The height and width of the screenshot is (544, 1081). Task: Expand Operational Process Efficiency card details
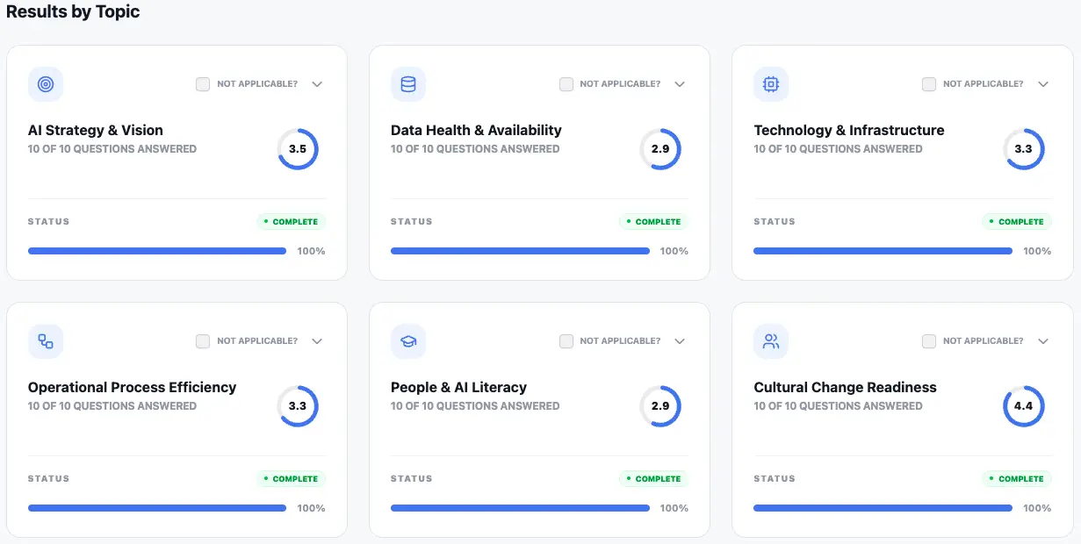(317, 341)
